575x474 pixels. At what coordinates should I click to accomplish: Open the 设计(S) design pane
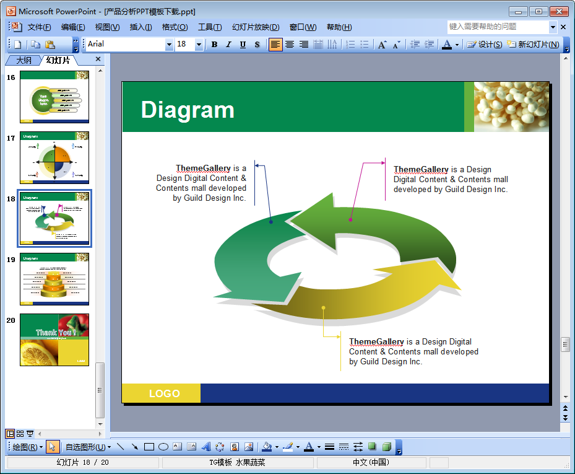coord(484,45)
